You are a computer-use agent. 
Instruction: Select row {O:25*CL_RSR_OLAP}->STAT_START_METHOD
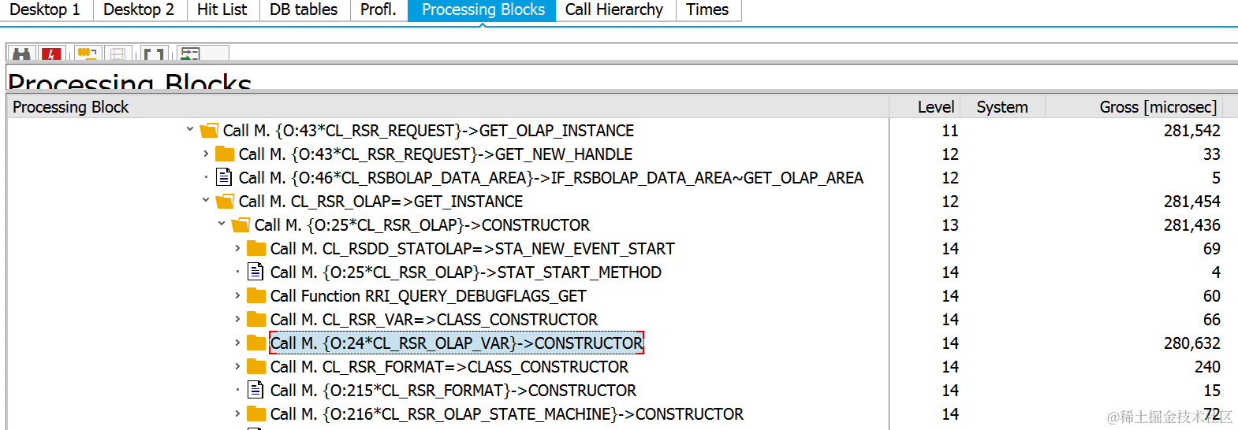tap(466, 272)
